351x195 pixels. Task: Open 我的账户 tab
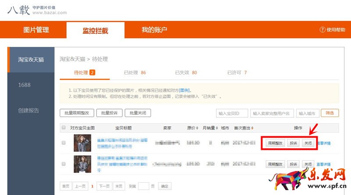click(x=154, y=29)
